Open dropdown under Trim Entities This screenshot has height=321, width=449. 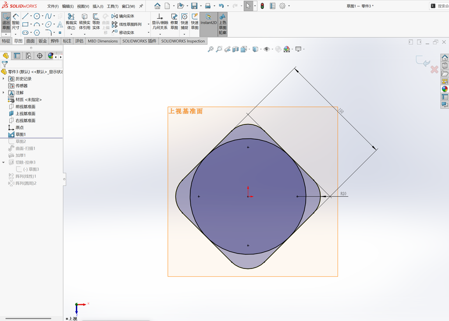point(71,34)
